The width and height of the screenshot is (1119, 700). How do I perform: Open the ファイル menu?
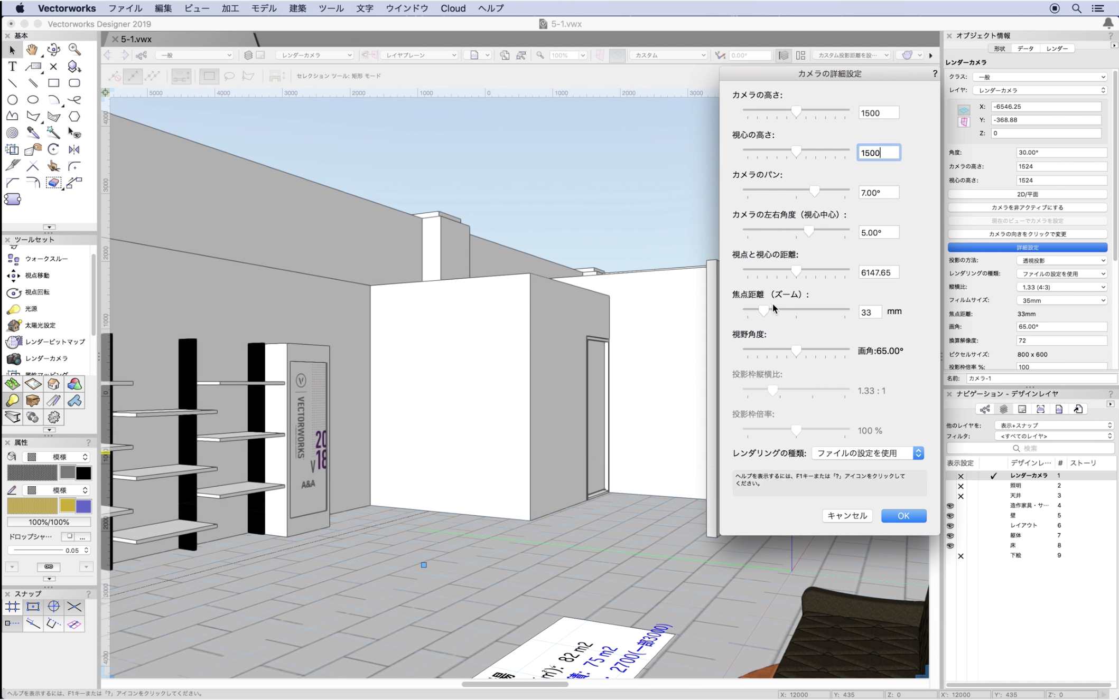pyautogui.click(x=125, y=8)
